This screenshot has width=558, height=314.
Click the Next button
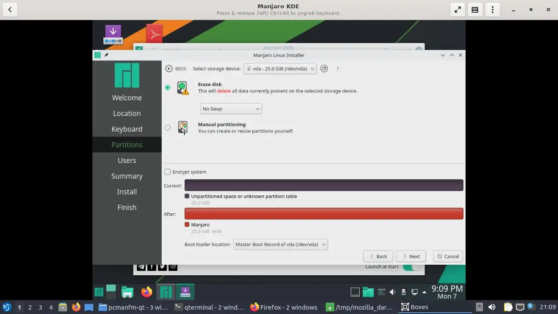pos(411,256)
